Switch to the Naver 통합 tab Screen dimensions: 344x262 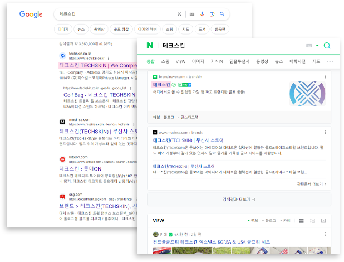[151, 61]
